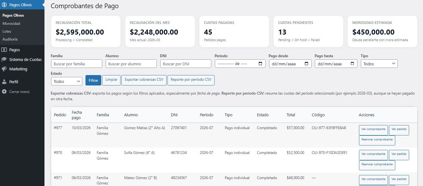
Task: Open the Marketing sidebar menu
Action: tap(22, 69)
